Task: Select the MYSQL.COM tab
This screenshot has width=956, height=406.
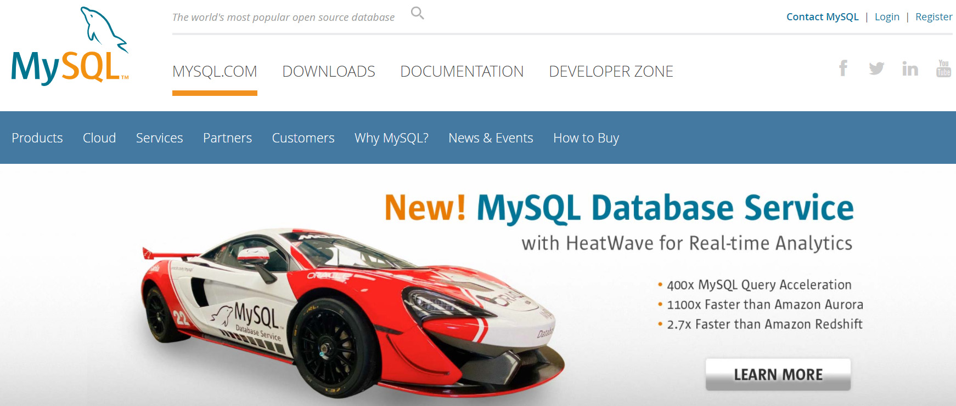Action: tap(215, 71)
